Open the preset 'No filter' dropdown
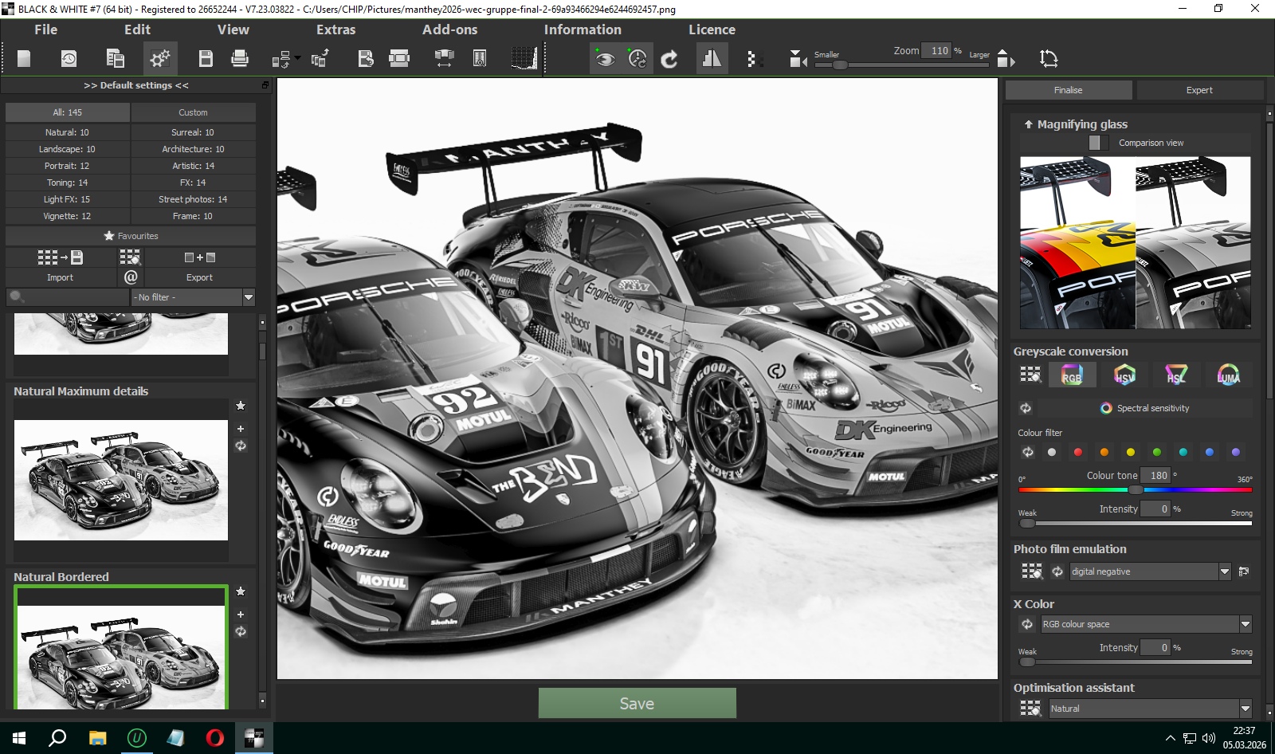1275x754 pixels. 248,297
